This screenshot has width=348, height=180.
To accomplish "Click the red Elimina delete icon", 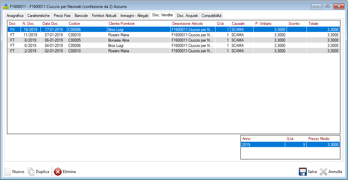I will [x=57, y=172].
